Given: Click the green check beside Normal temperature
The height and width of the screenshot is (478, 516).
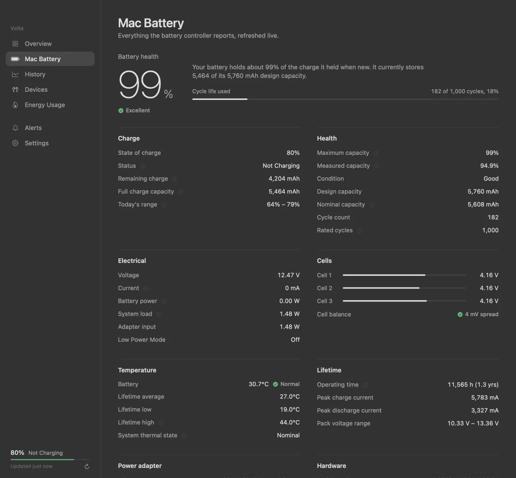Looking at the screenshot, I should pos(275,384).
